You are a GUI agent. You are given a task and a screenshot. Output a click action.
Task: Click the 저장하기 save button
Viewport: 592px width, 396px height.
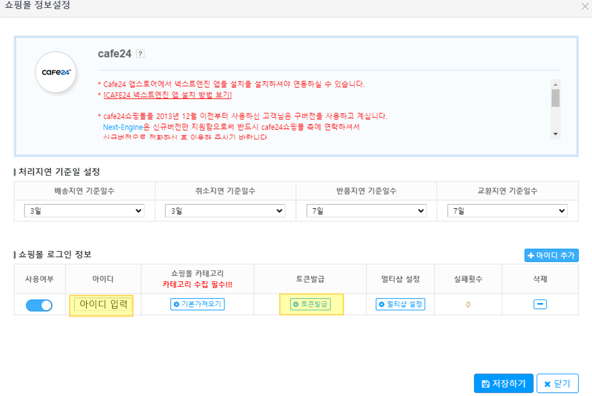pos(503,384)
